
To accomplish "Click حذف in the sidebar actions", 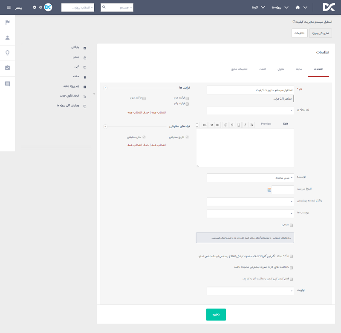I will pos(76,76).
